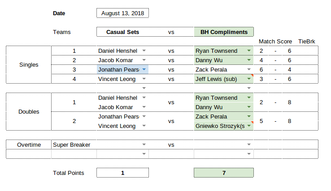Click the green total points cell showing 7
This screenshot has height=191, width=331.
point(224,173)
